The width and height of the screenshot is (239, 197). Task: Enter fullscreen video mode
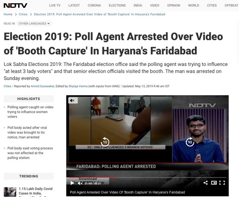tap(222, 183)
